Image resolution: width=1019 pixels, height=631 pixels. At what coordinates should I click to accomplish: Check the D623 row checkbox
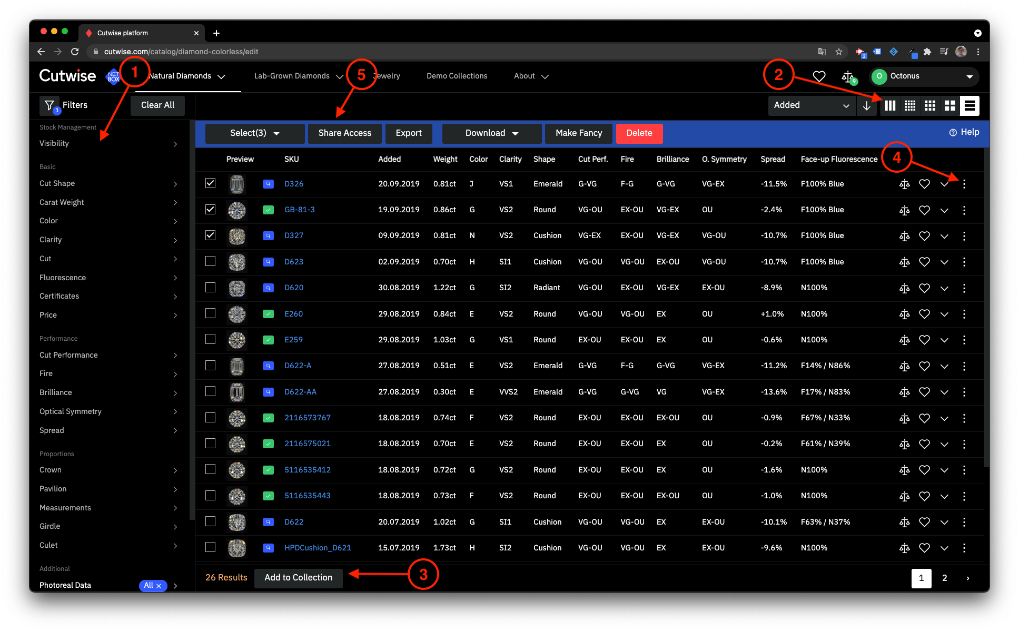point(210,261)
